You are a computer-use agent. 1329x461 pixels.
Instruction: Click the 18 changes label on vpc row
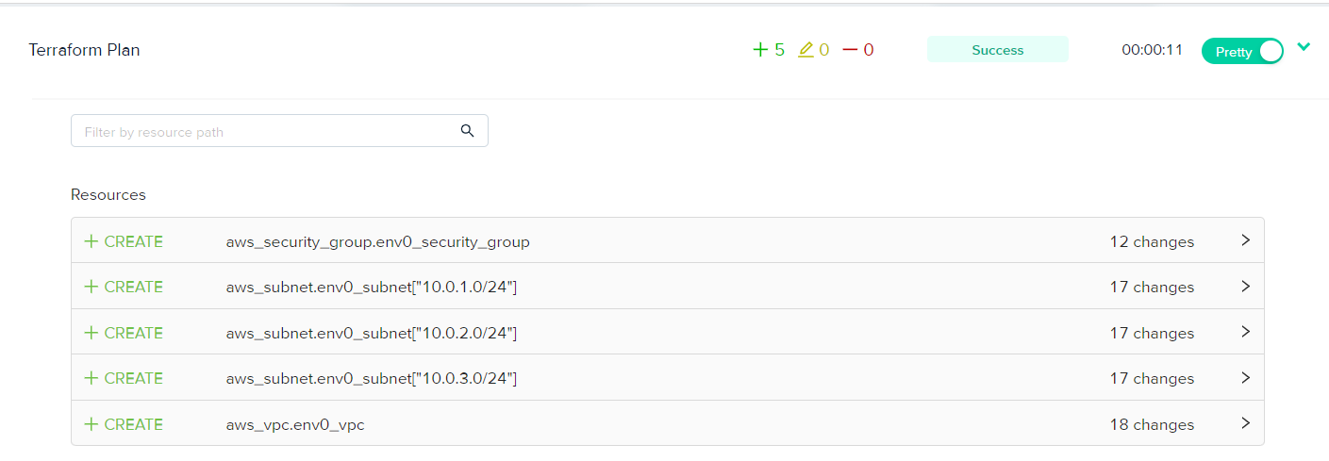tap(1152, 424)
